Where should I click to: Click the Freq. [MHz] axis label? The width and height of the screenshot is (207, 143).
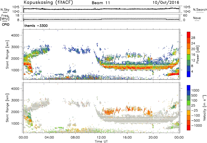[x=5, y=18]
